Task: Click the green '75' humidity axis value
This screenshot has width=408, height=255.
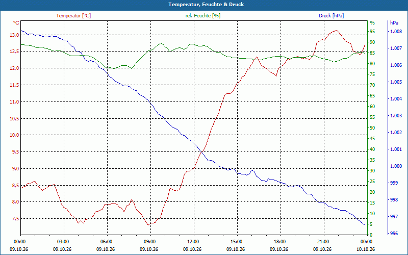Action: tap(372, 74)
